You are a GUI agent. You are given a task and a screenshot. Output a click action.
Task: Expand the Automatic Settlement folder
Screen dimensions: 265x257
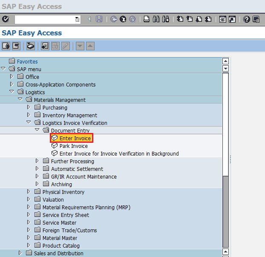(37, 168)
